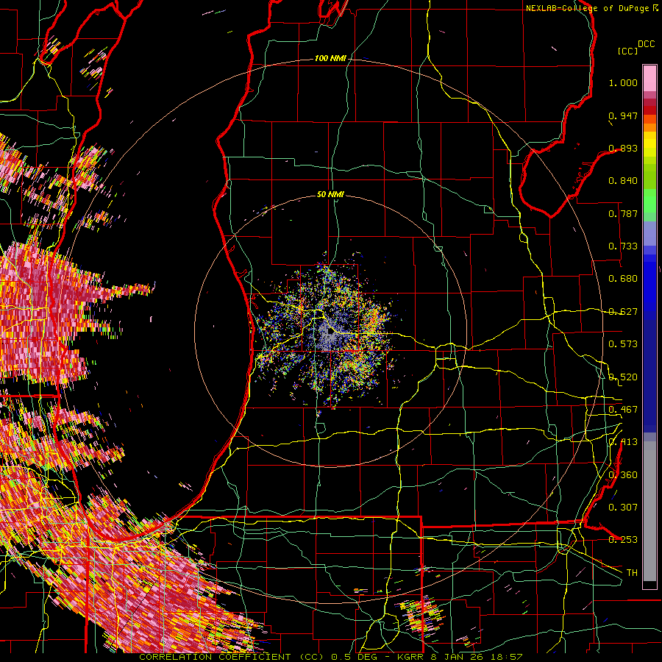
Task: Pick the orange segment of the color bar
Action: point(649,127)
